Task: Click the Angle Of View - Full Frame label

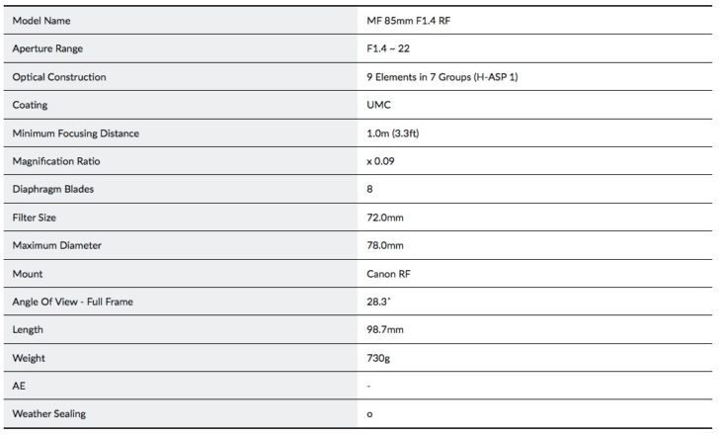Action: pyautogui.click(x=73, y=303)
